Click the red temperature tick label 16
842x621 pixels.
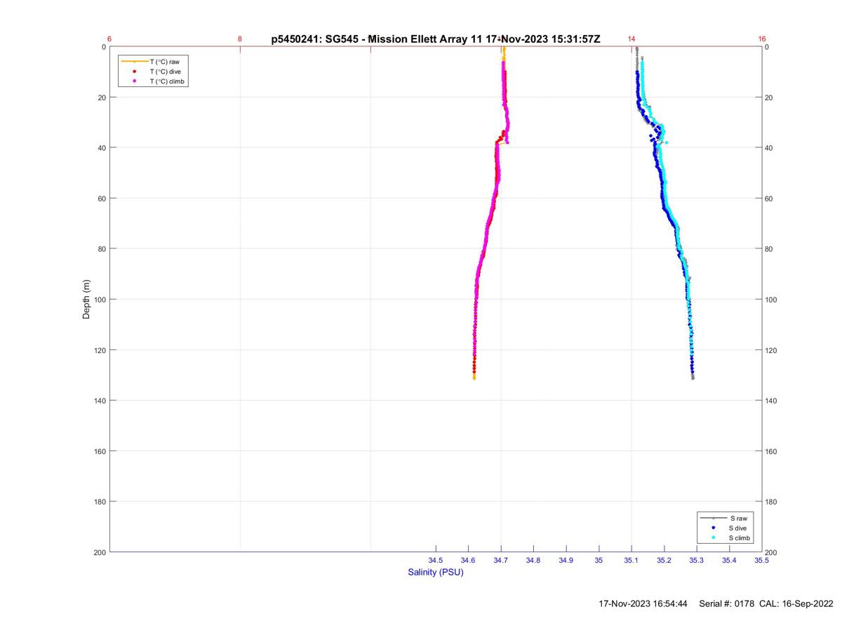(762, 39)
